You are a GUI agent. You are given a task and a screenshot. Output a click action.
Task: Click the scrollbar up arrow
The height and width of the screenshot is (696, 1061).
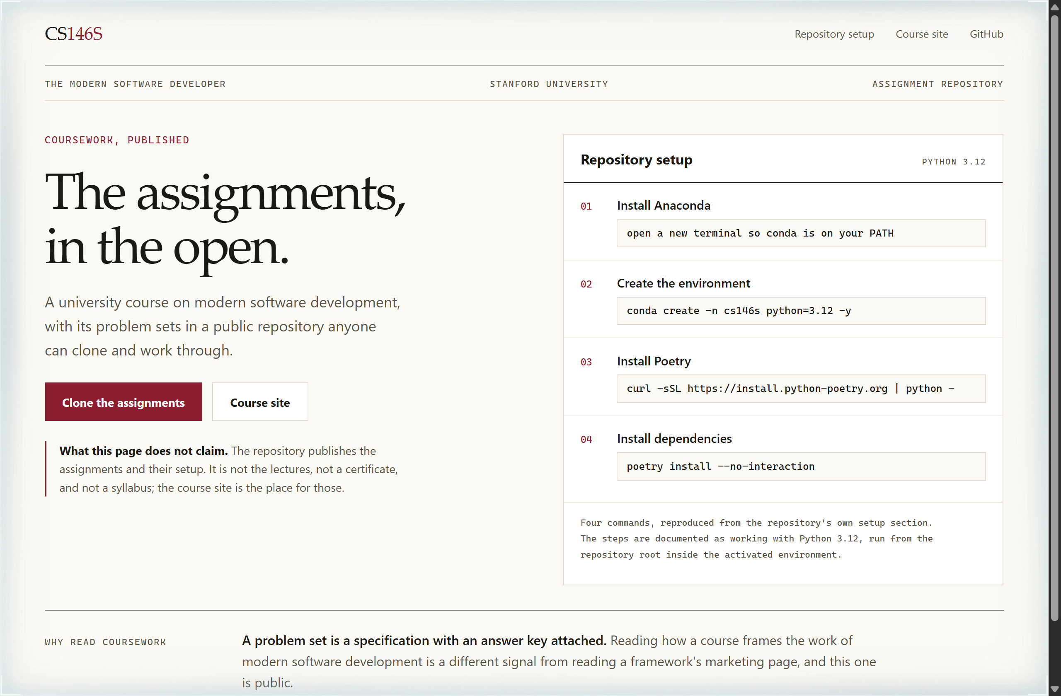click(1054, 7)
